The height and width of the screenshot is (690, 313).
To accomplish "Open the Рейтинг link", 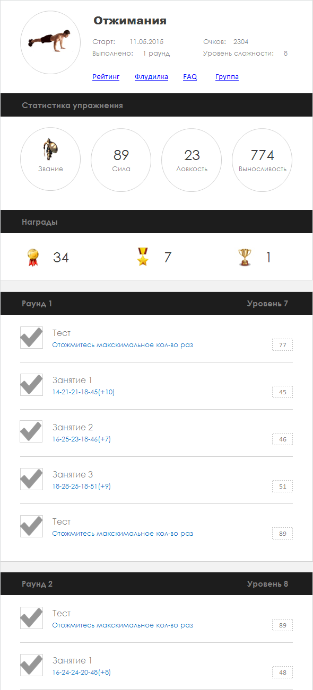I will click(106, 77).
